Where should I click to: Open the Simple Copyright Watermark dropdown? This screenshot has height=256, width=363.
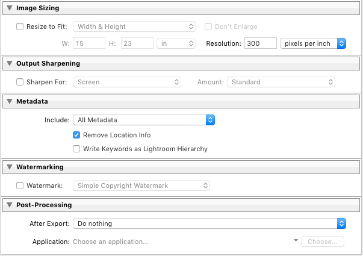point(141,186)
